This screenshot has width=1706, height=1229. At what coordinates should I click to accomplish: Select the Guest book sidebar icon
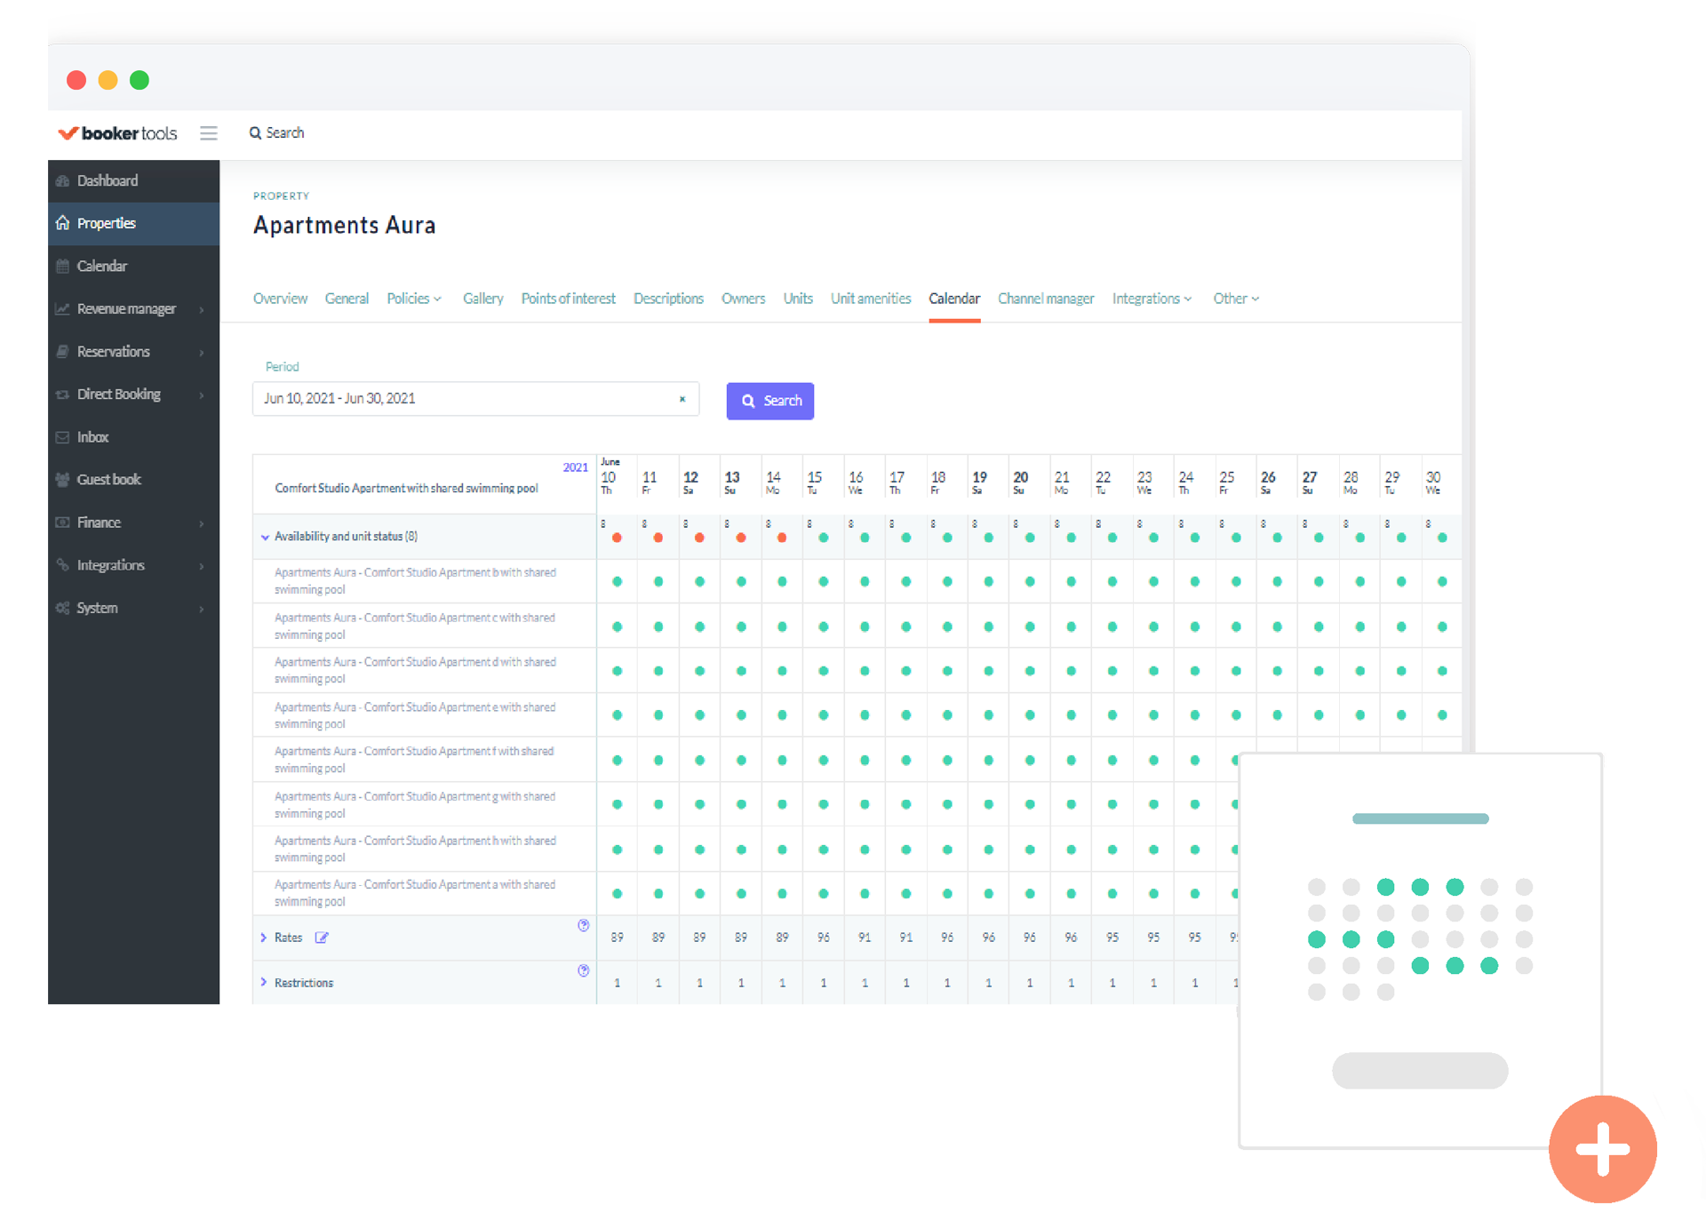coord(62,479)
